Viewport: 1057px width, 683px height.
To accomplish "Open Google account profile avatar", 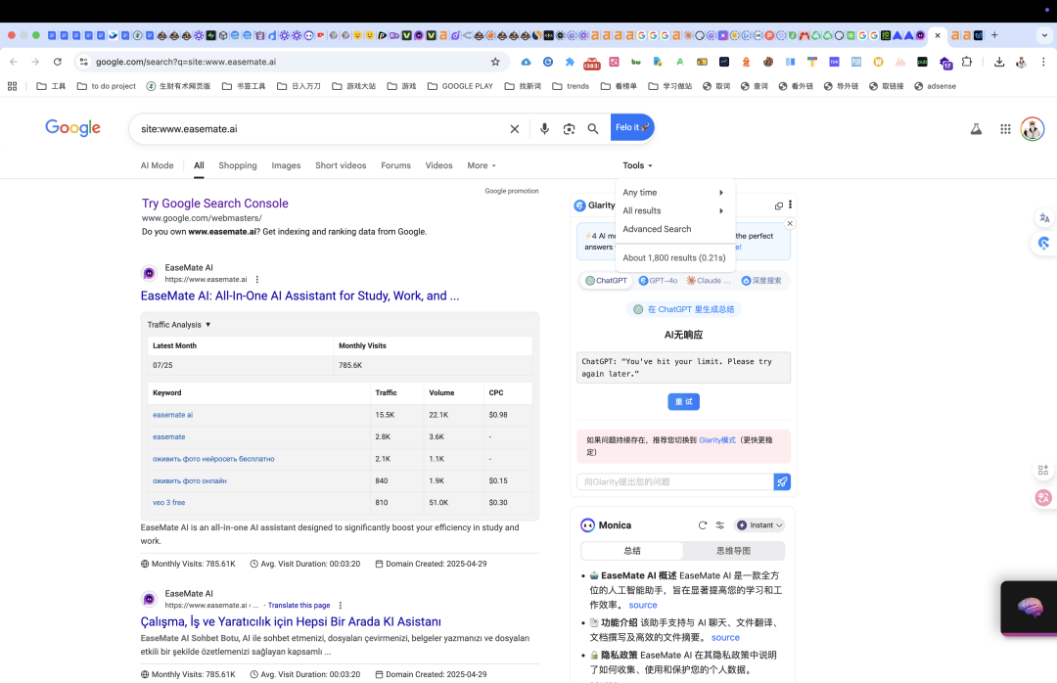I will [x=1033, y=129].
